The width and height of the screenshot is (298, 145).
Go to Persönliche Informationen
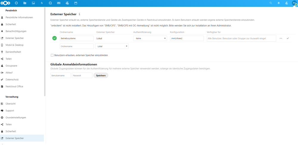coord(19,18)
